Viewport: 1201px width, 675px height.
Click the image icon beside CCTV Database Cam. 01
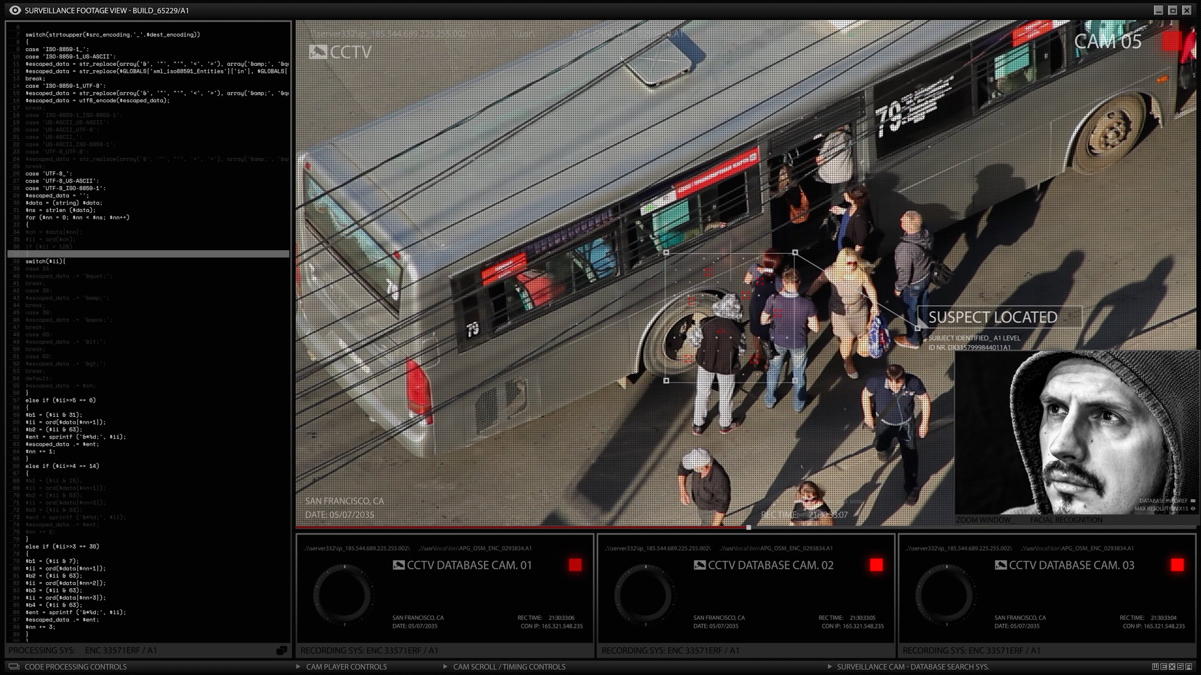(x=399, y=565)
